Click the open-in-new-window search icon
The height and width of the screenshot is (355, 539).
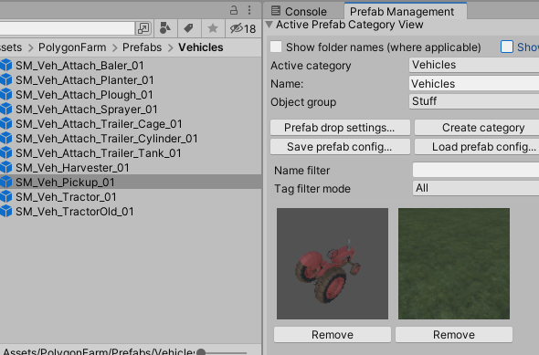click(x=143, y=28)
